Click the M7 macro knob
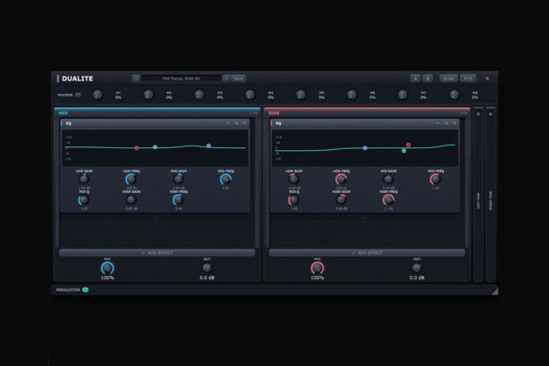This screenshot has width=549, height=366. 403,95
